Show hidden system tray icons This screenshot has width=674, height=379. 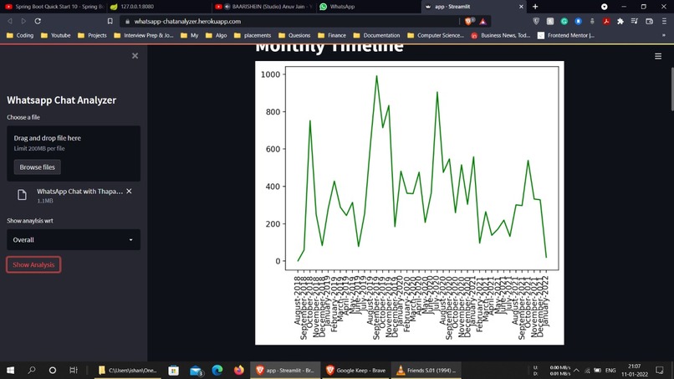point(576,370)
